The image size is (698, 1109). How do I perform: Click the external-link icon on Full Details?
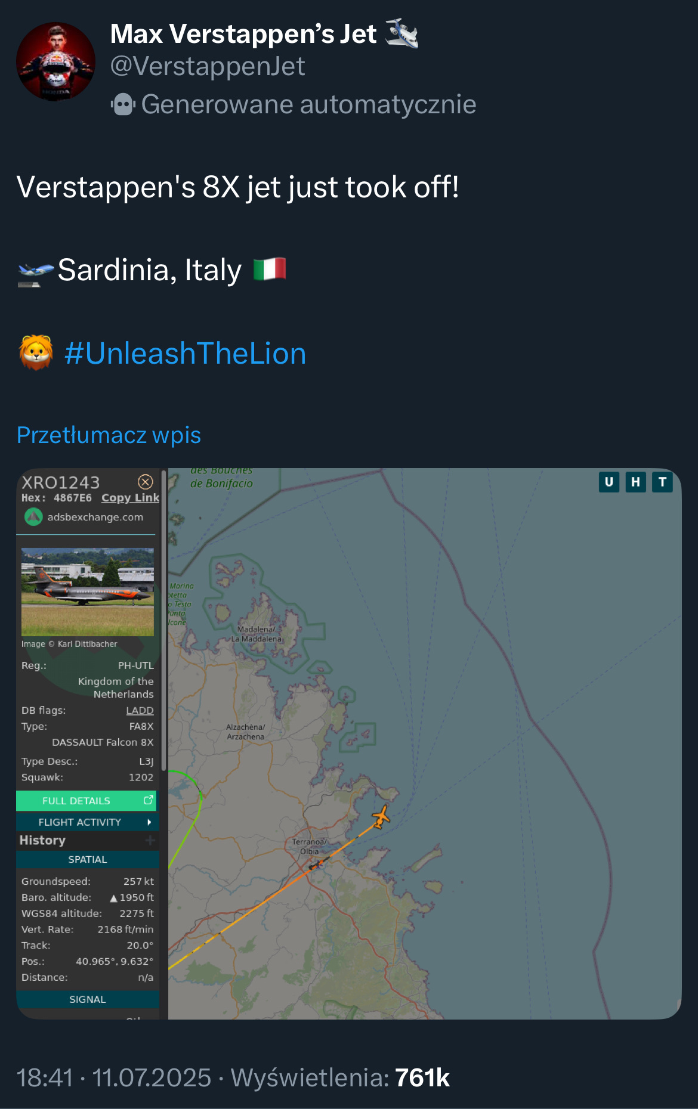[149, 800]
